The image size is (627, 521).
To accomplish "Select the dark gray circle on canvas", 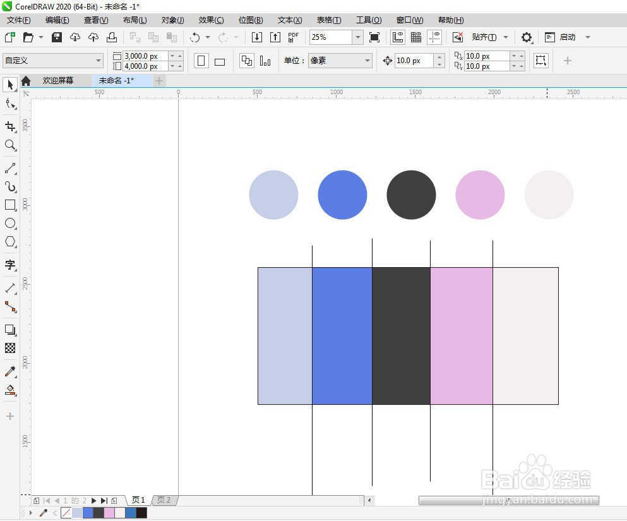I will click(x=411, y=195).
